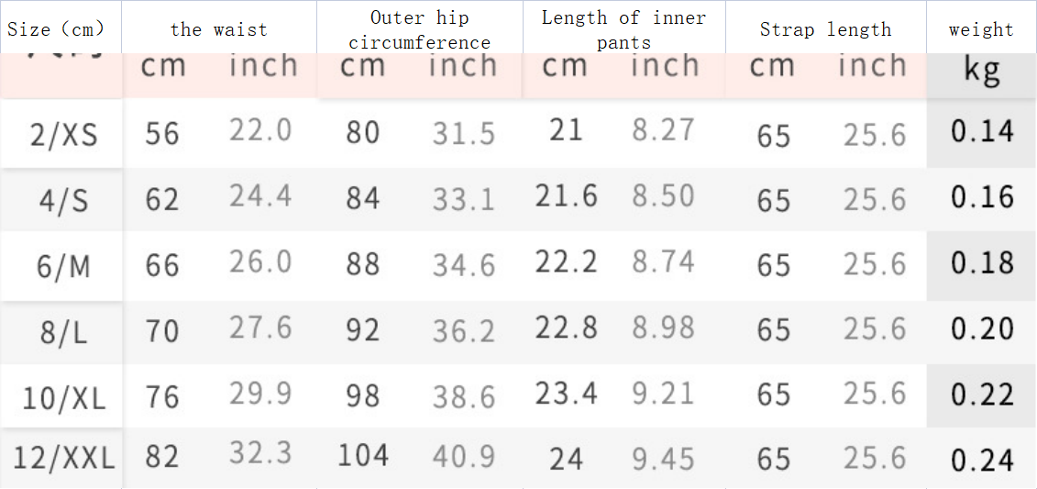The height and width of the screenshot is (489, 1037).
Task: Click the 'Size (cm)' column header
Action: pyautogui.click(x=56, y=28)
